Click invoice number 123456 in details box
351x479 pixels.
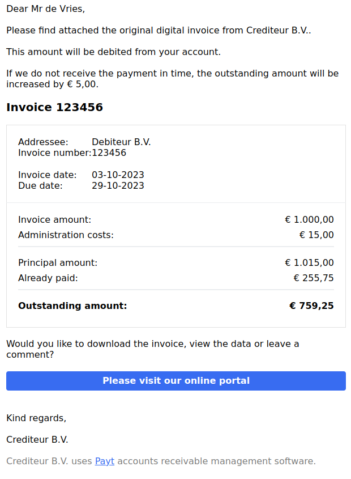click(x=109, y=152)
